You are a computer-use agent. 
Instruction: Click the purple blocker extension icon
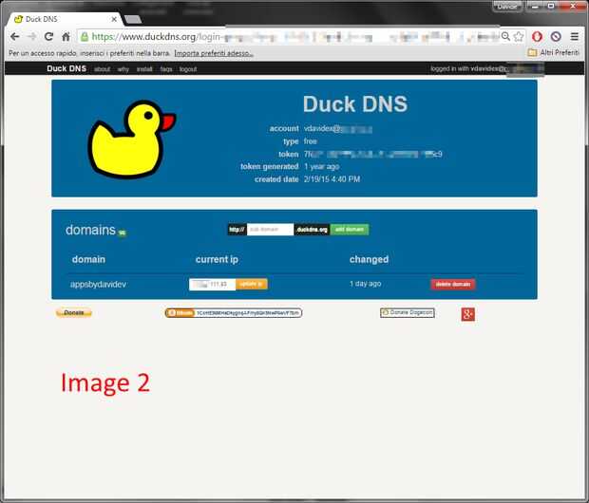click(x=556, y=36)
